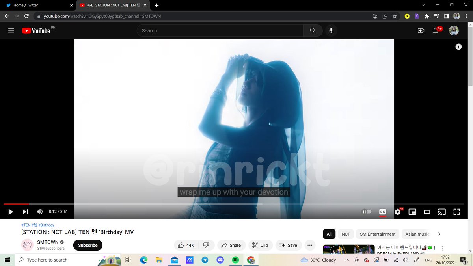Like the video with 44K likes
The height and width of the screenshot is (266, 473).
click(x=186, y=245)
